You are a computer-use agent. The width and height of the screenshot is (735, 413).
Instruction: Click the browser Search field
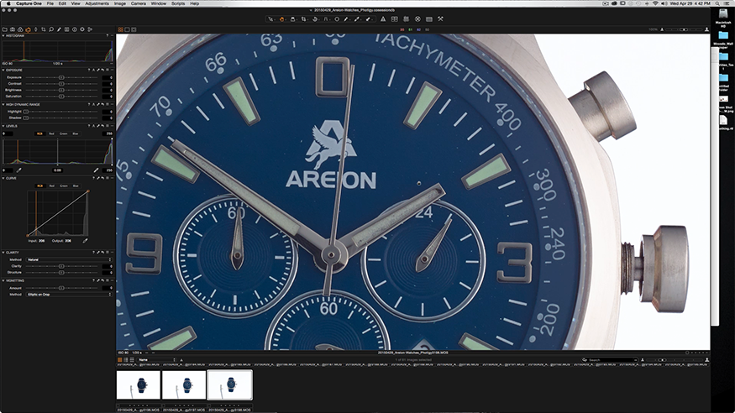point(609,359)
